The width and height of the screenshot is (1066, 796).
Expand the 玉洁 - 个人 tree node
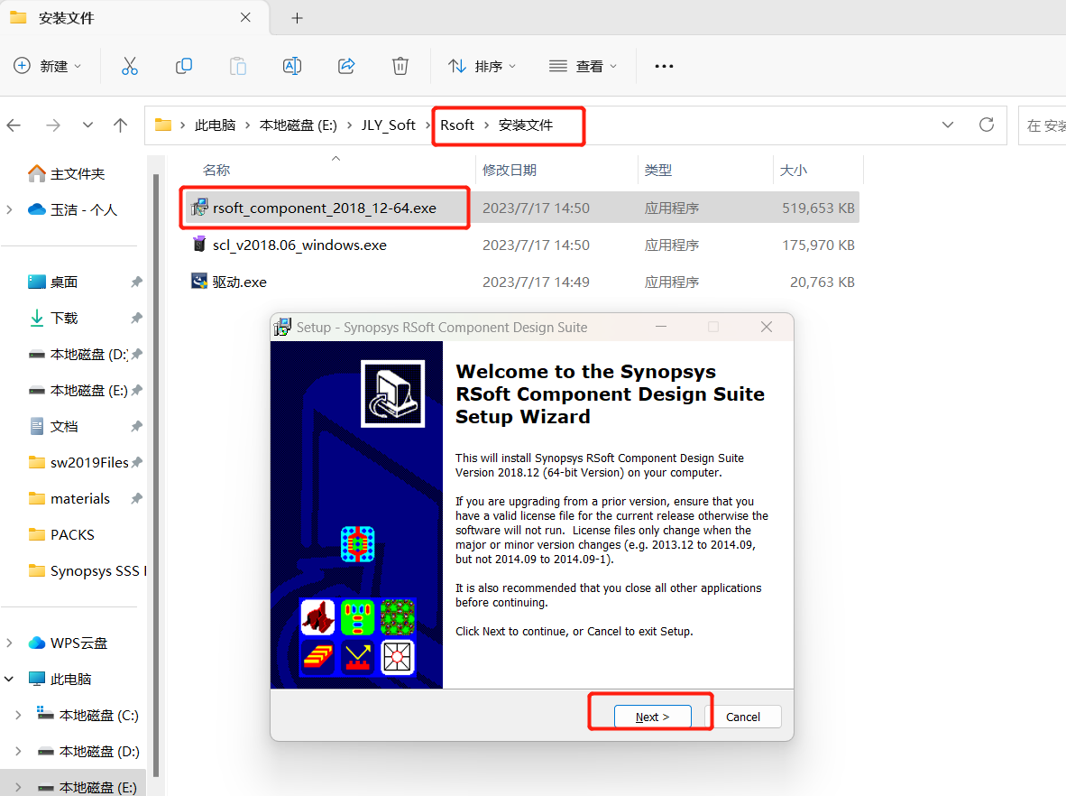point(10,209)
